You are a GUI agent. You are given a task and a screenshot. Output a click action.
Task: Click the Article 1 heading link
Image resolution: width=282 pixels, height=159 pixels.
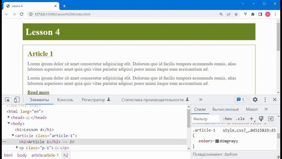(40, 54)
